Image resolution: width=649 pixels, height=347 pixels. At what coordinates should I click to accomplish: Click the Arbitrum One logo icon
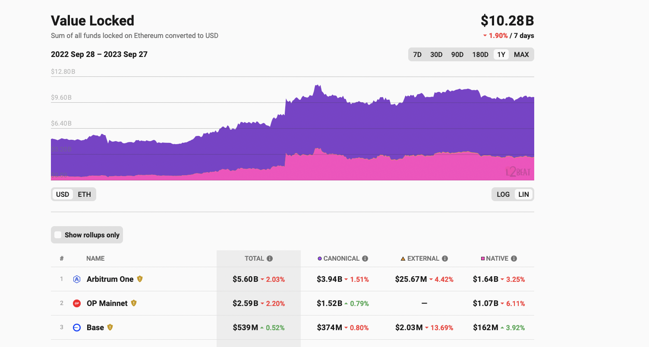pyautogui.click(x=77, y=279)
